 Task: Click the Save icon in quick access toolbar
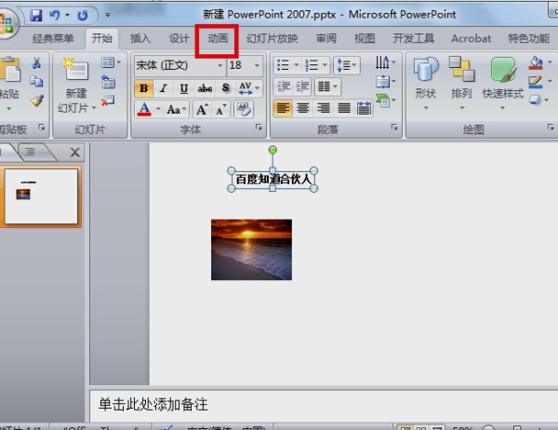36,16
